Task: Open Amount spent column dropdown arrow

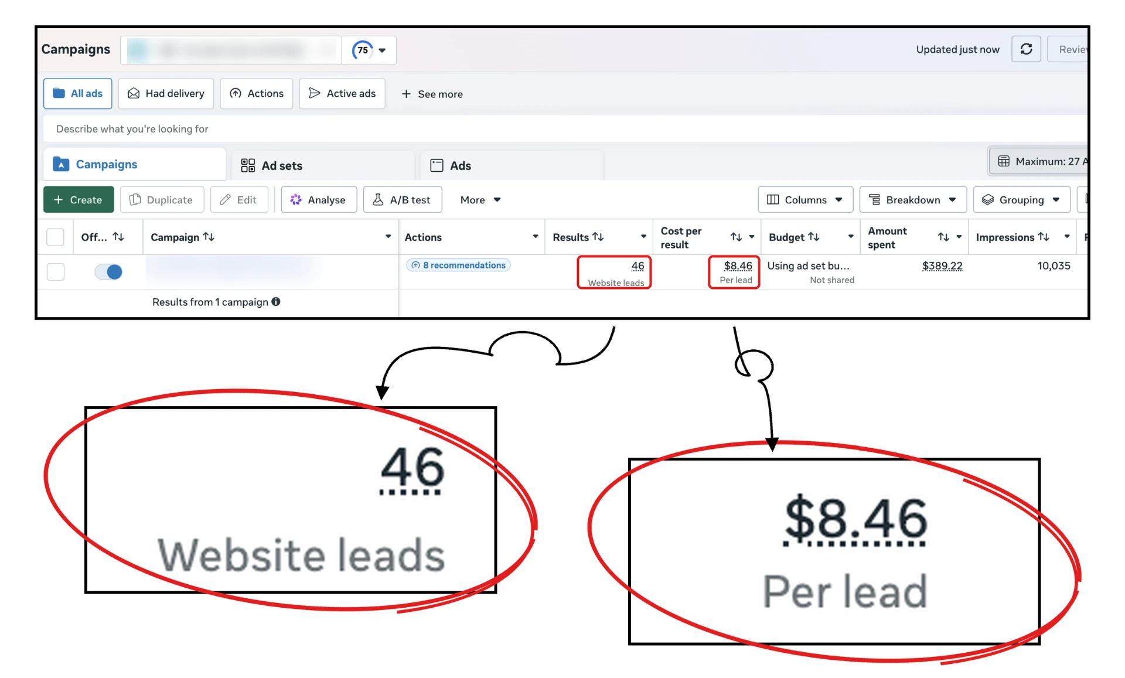Action: 959,237
